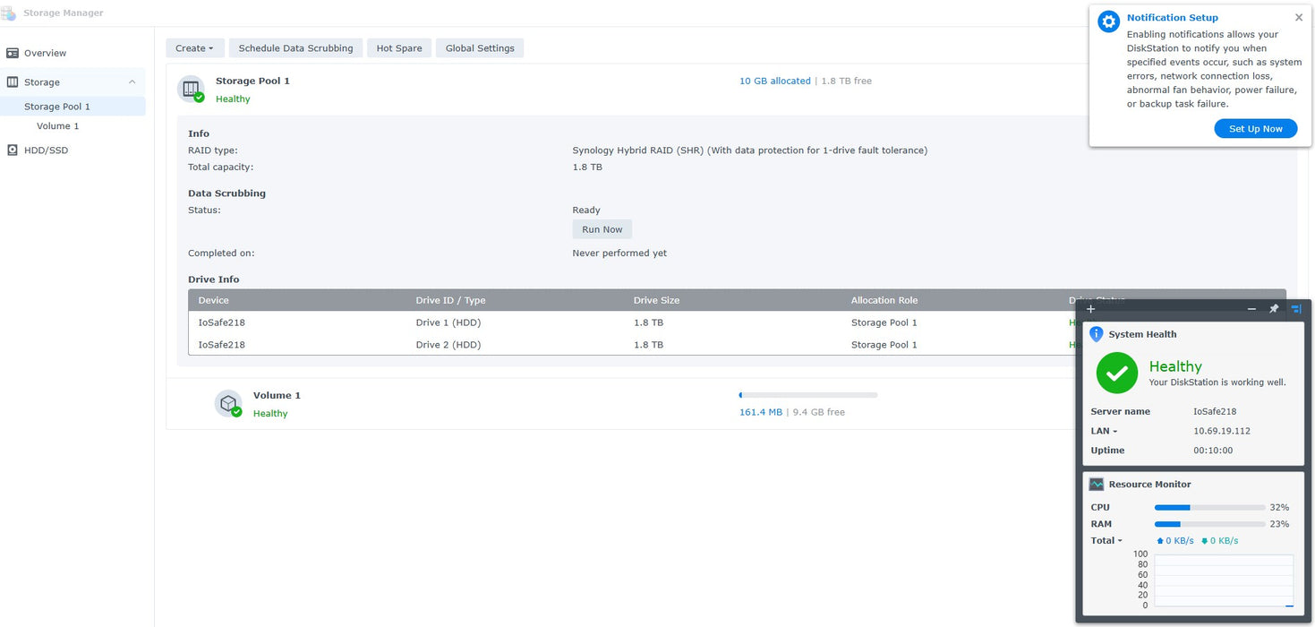Click the HDD/SSD sidebar icon
Screen dimensions: 1315x627
(13, 150)
